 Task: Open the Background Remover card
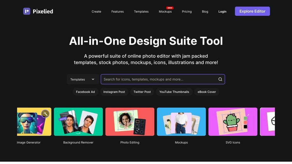coord(78,122)
